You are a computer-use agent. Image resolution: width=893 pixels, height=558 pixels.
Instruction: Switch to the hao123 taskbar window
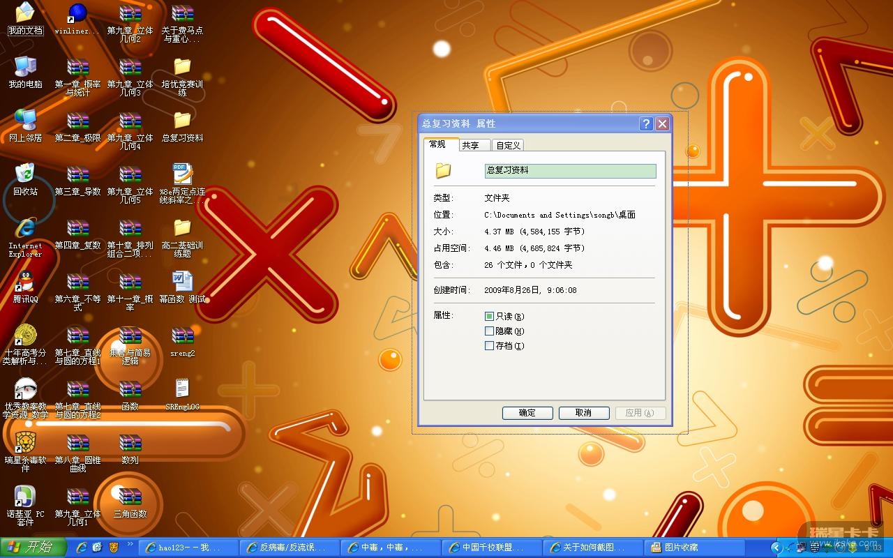pos(188,548)
